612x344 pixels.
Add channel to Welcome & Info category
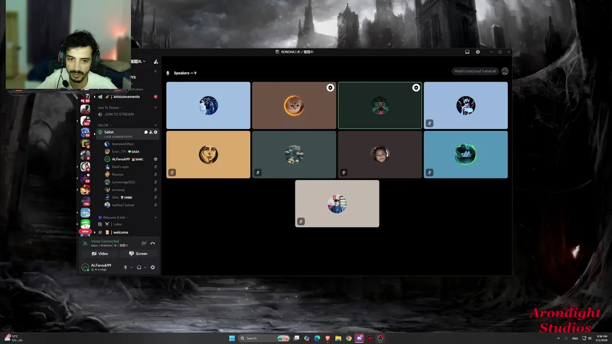[155, 217]
